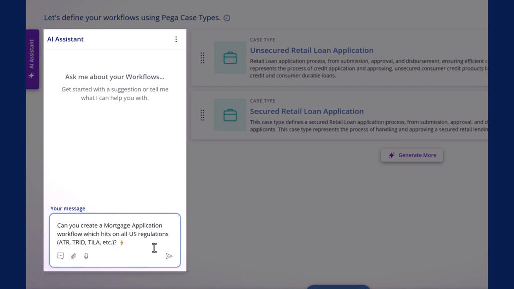This screenshot has width=514, height=289.
Task: Open the Secured Retail Loan Application case type
Action: (307, 111)
